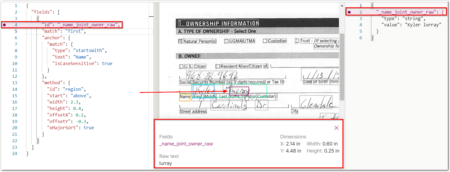Screen dimensions: 450x172
Task: Click the Raw text value lurray
Action: pyautogui.click(x=165, y=163)
